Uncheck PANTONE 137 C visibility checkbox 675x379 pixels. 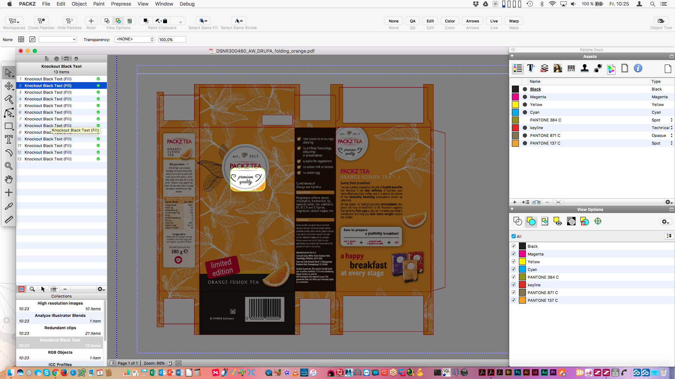[514, 300]
